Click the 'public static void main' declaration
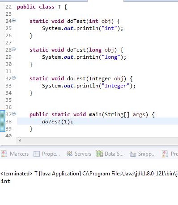Image resolution: width=178 pixels, height=205 pixels. (92, 114)
